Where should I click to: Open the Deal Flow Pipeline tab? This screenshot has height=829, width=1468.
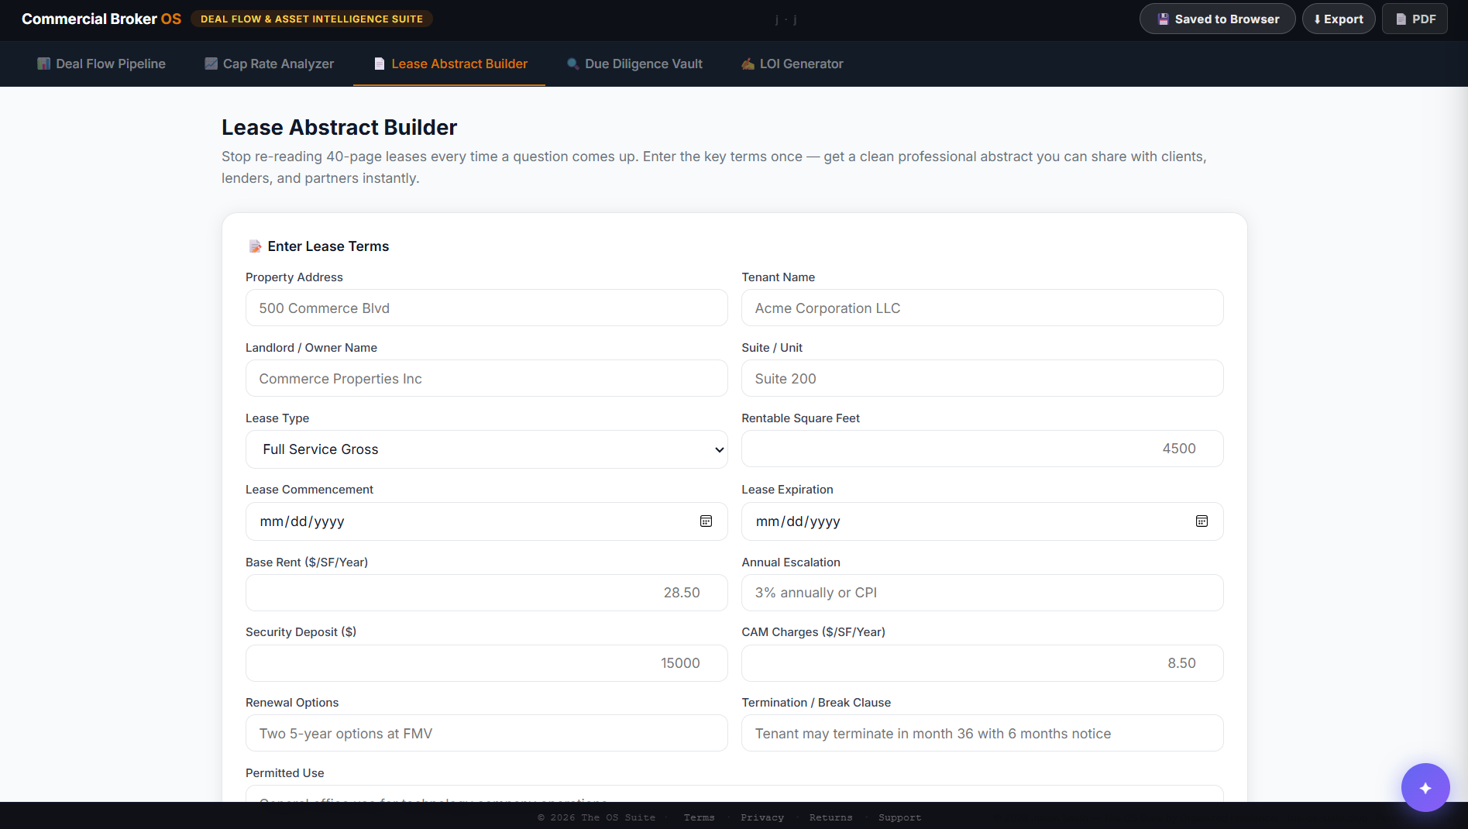coord(101,64)
